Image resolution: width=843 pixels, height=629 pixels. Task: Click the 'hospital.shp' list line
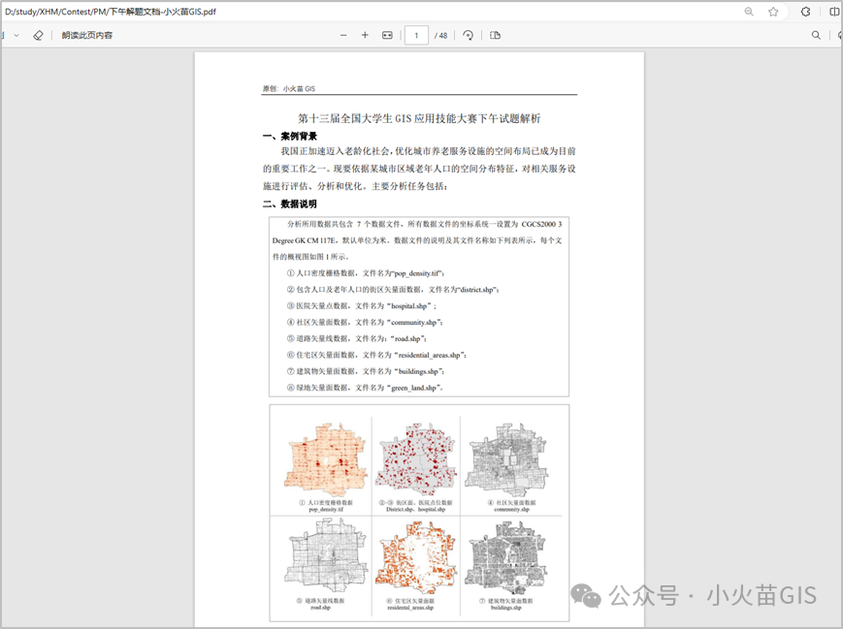361,306
